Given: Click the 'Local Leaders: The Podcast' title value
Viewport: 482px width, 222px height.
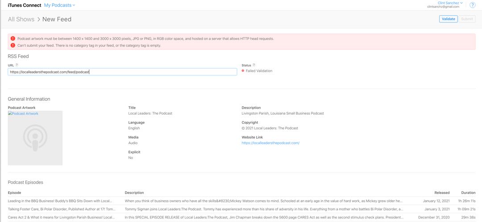Looking at the screenshot, I should [150, 113].
